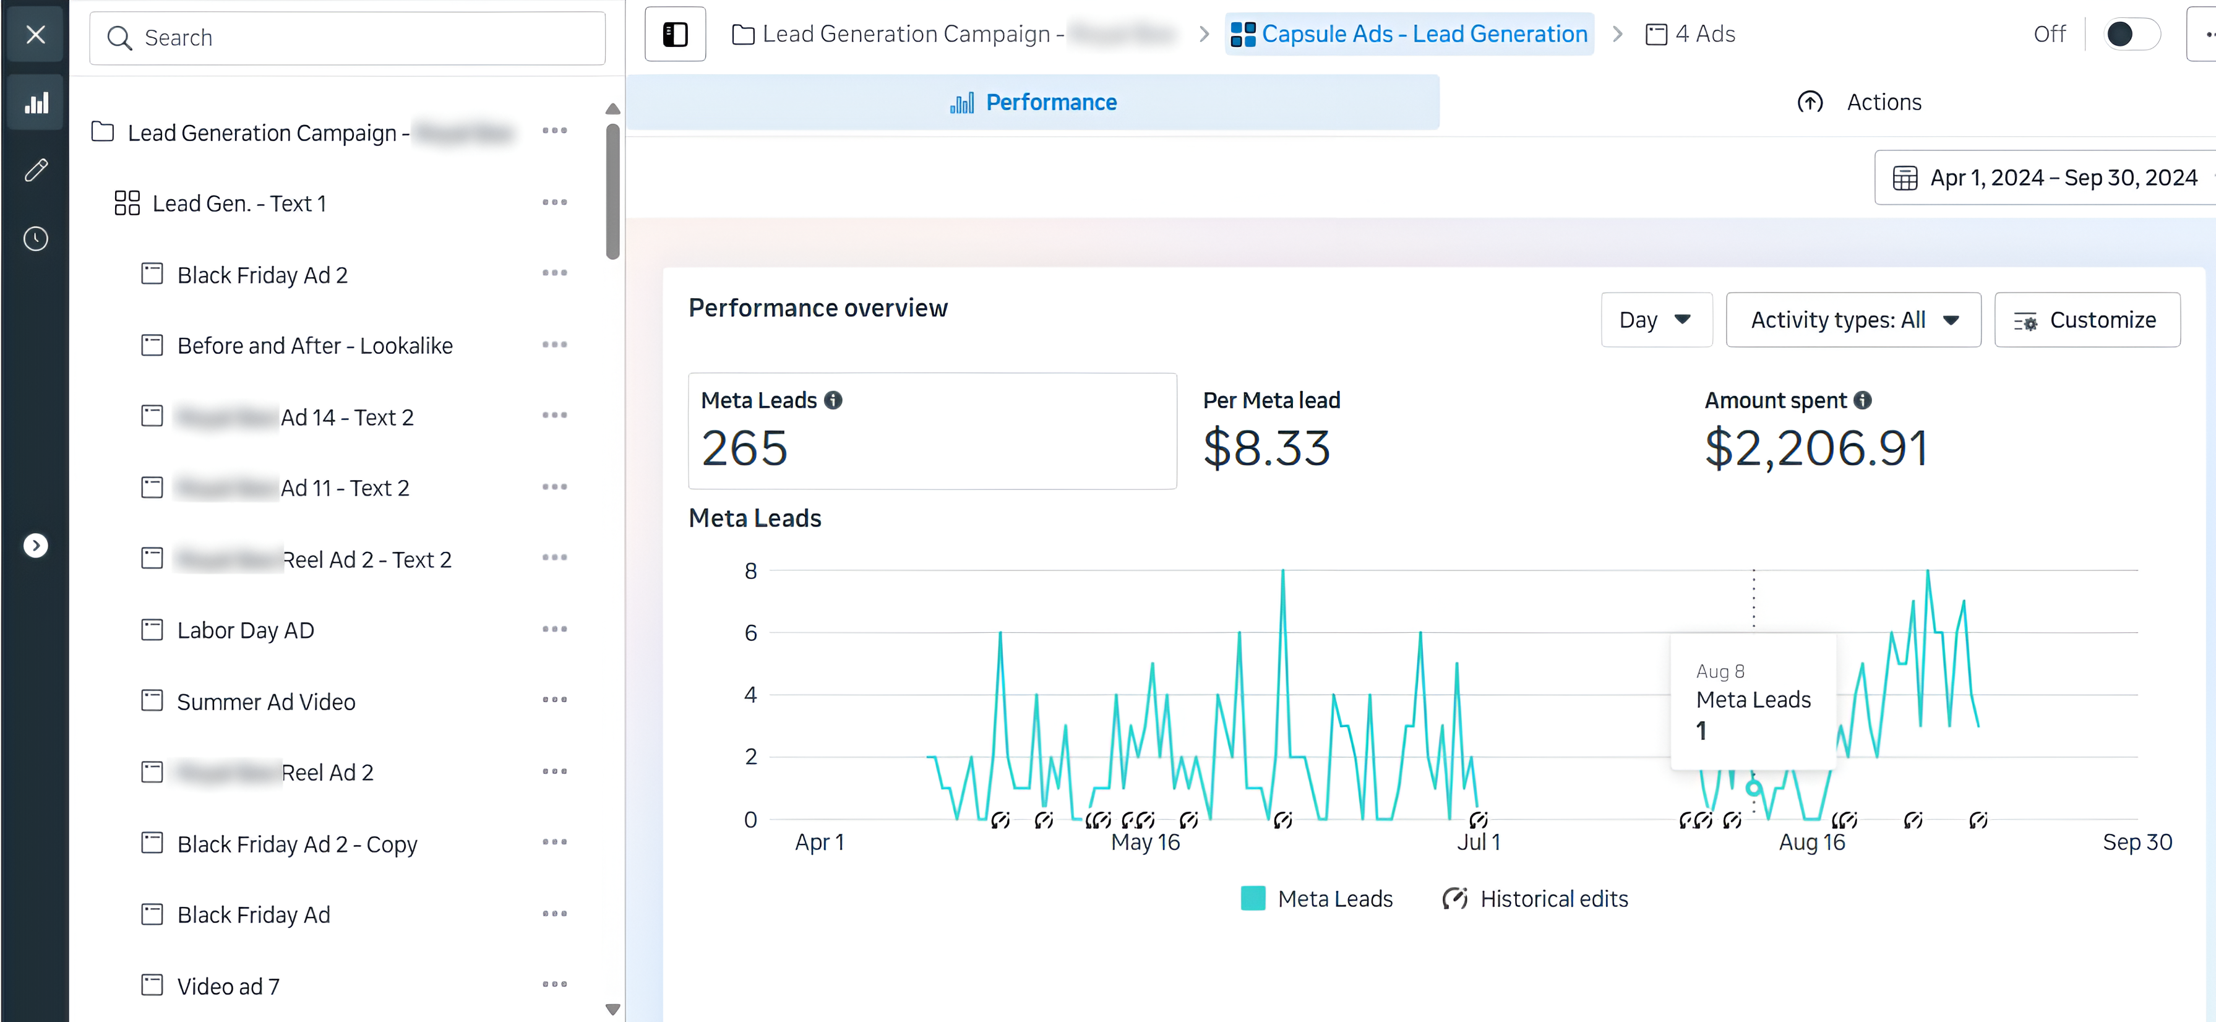Switch to the Performance tab

[1033, 102]
